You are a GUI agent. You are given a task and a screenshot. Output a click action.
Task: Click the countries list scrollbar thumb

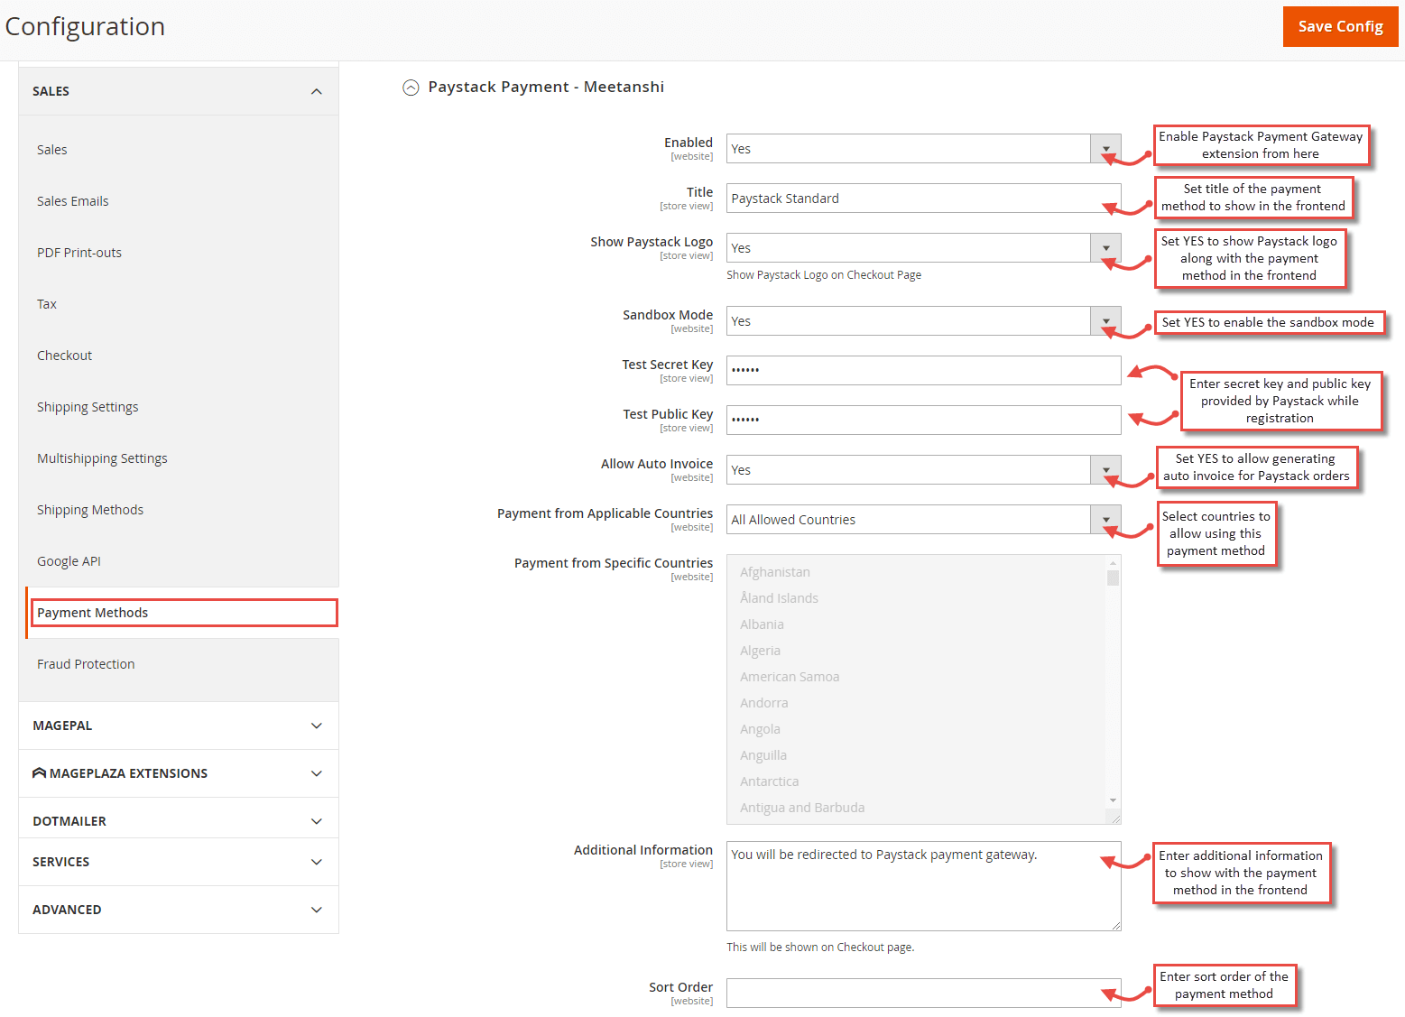pyautogui.click(x=1113, y=578)
